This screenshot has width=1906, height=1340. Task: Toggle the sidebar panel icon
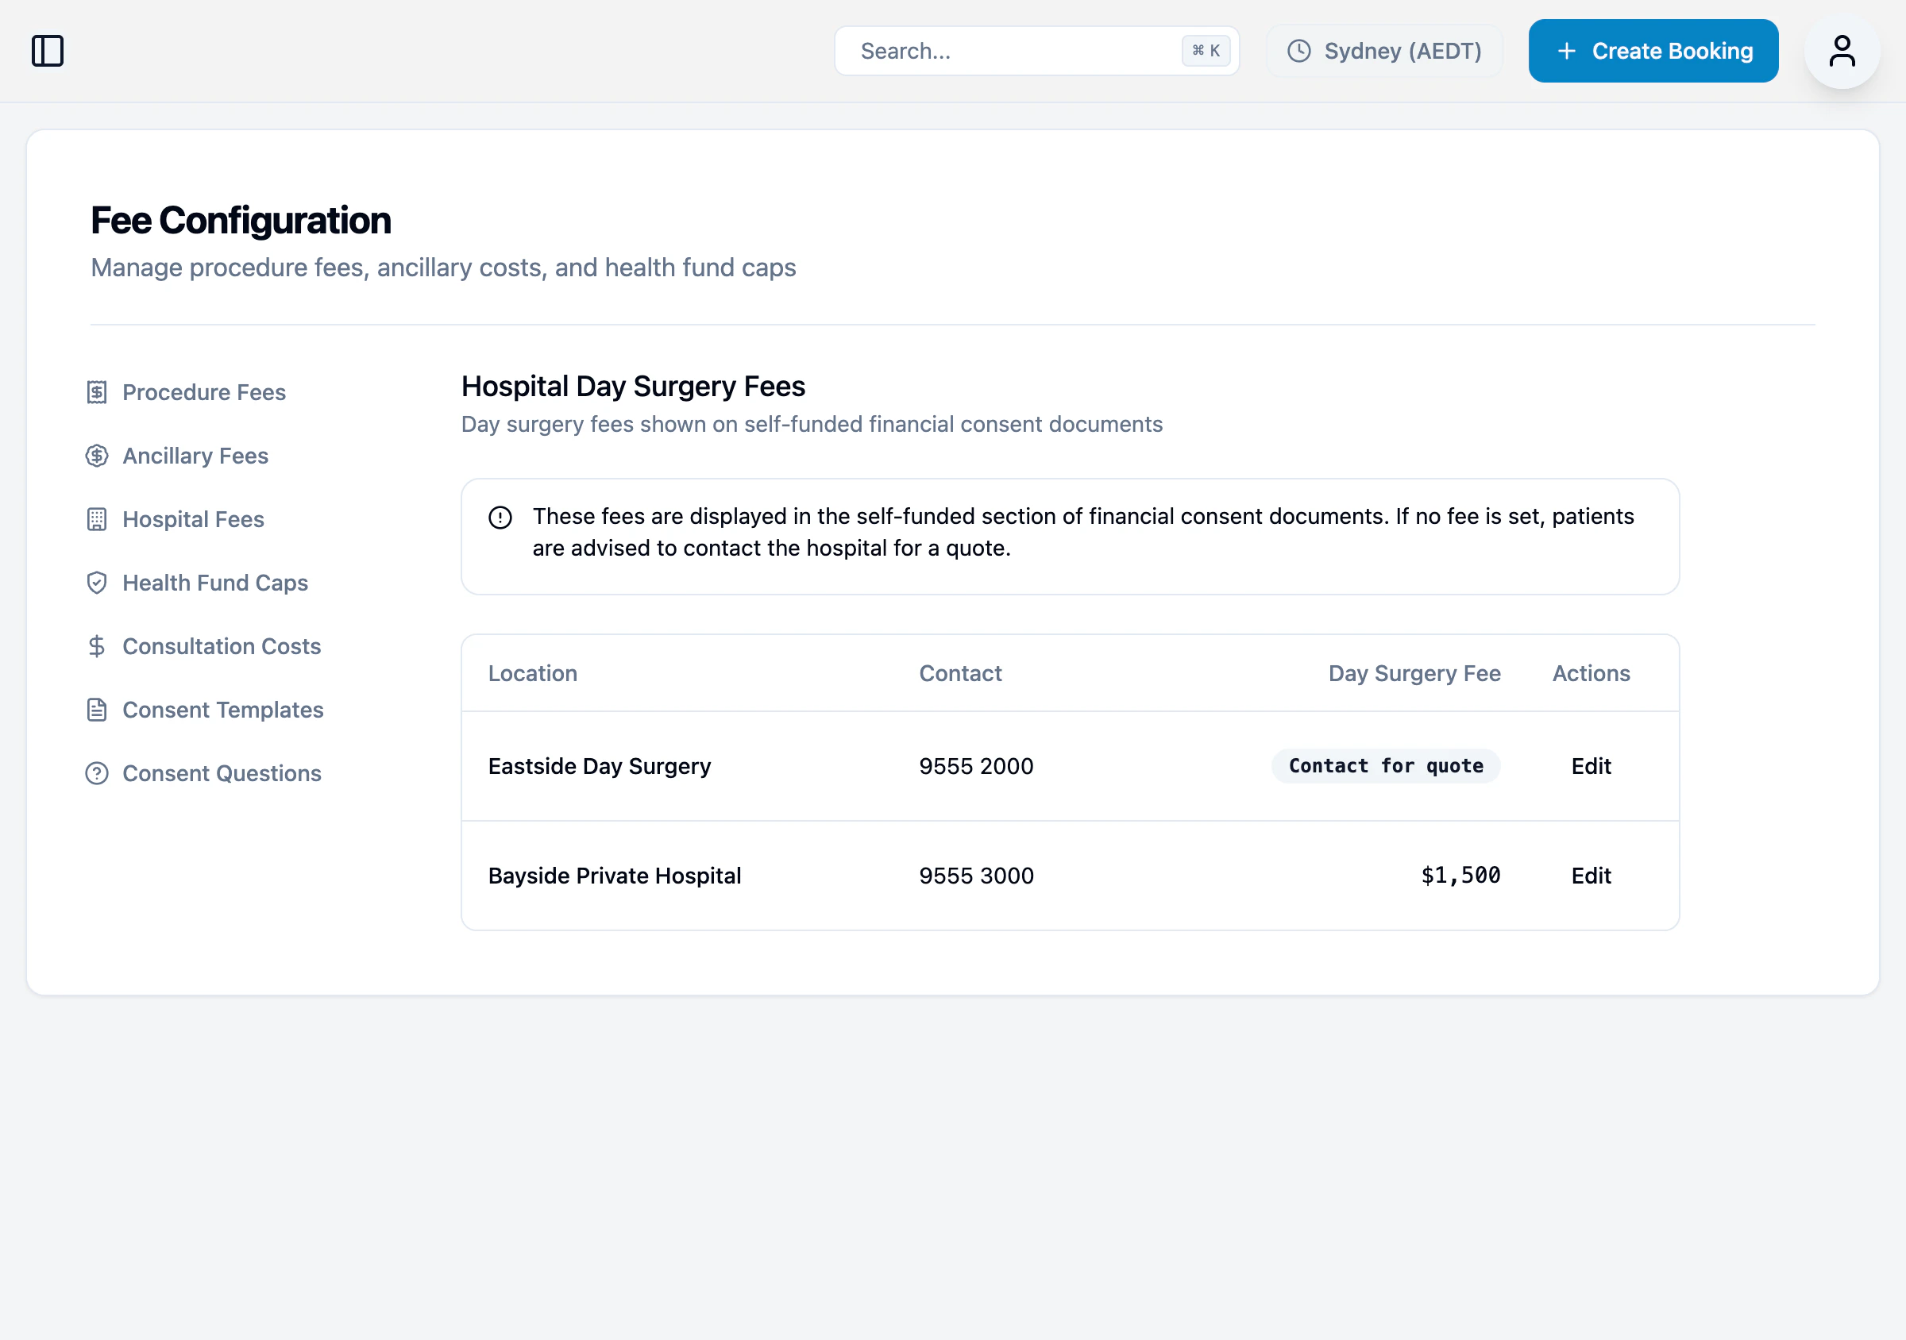(x=48, y=51)
